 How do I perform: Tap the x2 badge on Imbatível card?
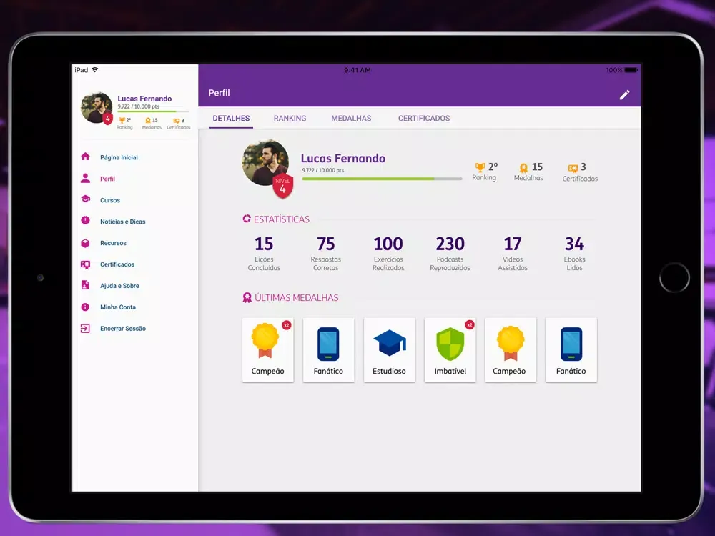click(470, 324)
